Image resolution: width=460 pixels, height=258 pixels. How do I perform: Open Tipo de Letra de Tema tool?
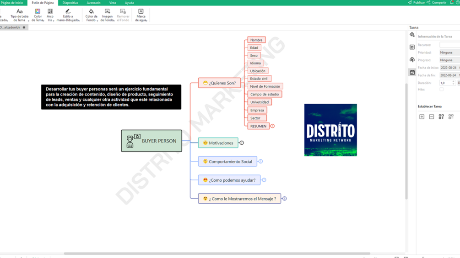[x=20, y=15]
